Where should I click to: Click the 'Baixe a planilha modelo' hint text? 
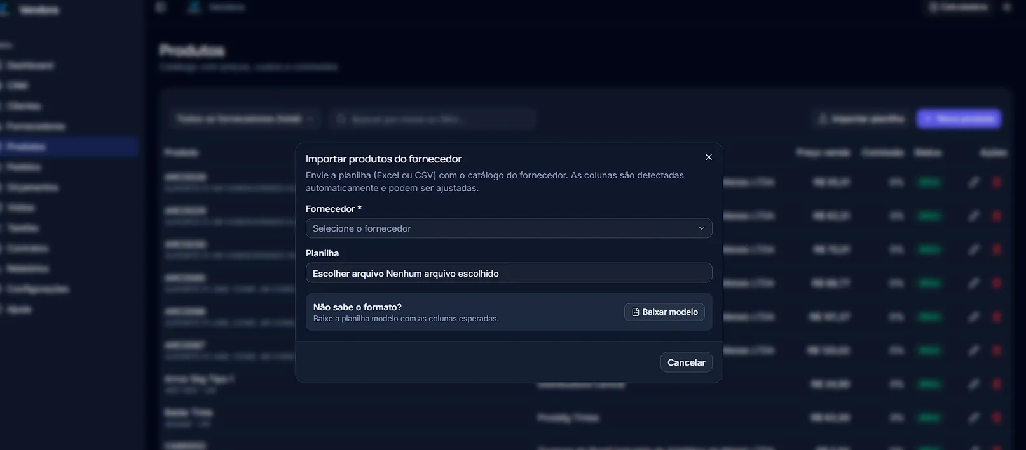point(406,319)
